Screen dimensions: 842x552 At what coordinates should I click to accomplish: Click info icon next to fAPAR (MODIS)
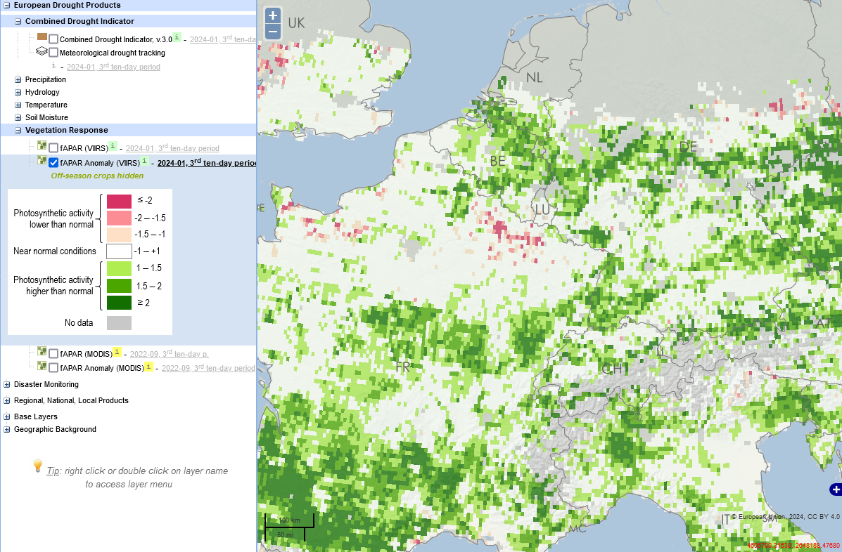117,353
